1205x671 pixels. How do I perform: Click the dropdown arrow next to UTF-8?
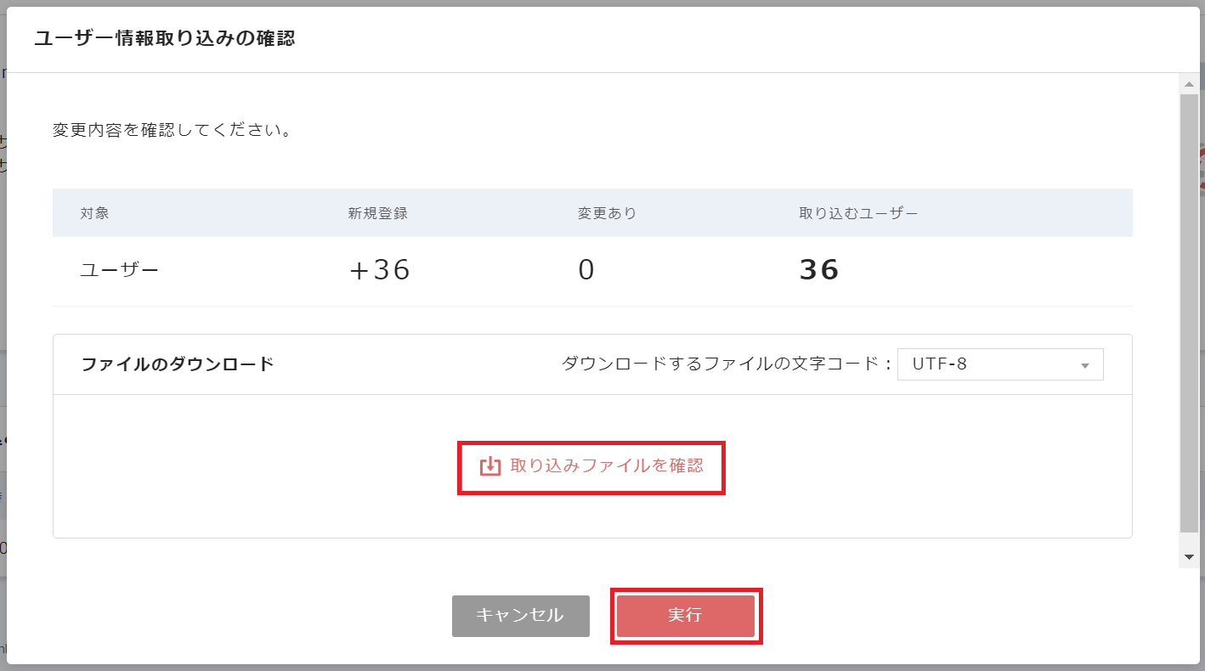coord(1085,364)
